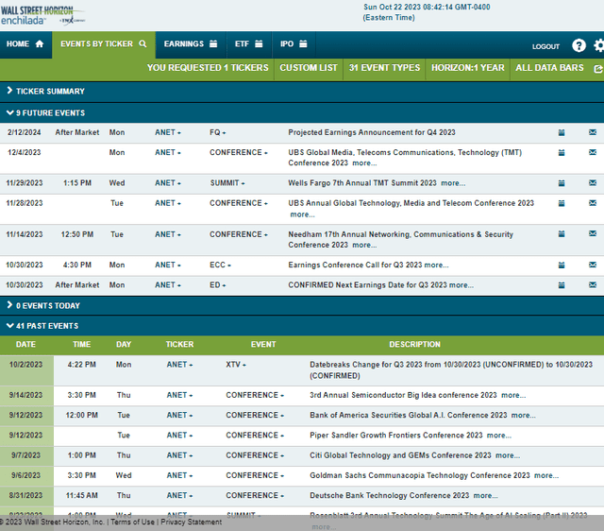Change the HORIZON:1 YEAR setting
Screen dimensions: 604x531
click(468, 68)
